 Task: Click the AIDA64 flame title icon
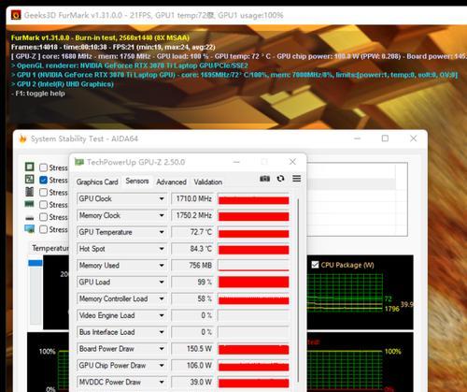(22, 138)
